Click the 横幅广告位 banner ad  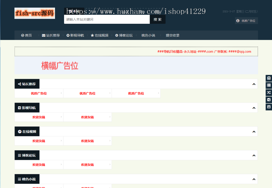click(x=136, y=66)
